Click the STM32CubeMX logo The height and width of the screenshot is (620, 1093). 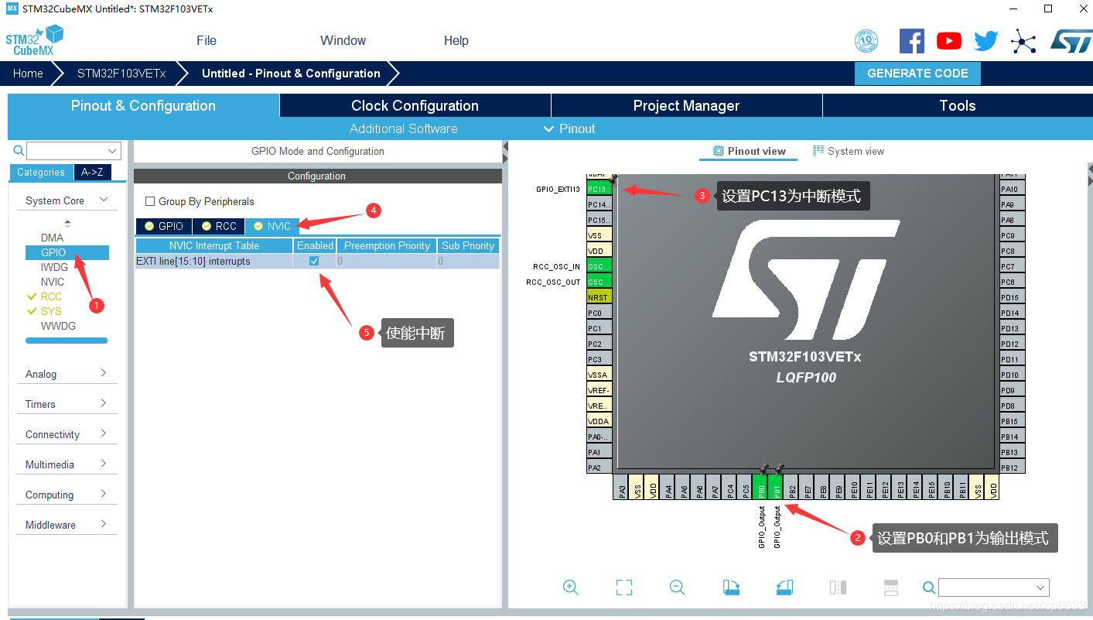tap(35, 40)
